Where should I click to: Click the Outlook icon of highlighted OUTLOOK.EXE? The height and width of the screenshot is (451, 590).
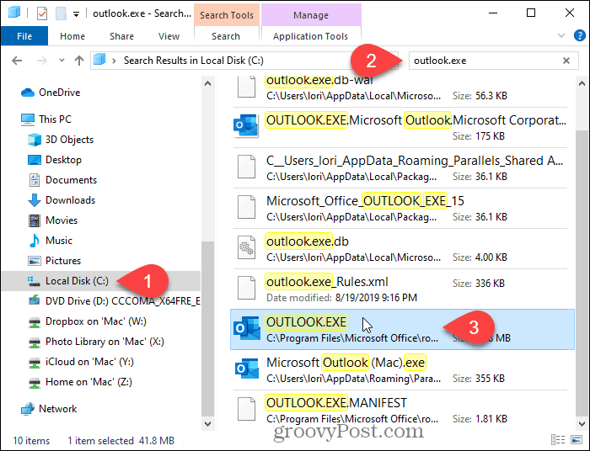click(x=246, y=328)
